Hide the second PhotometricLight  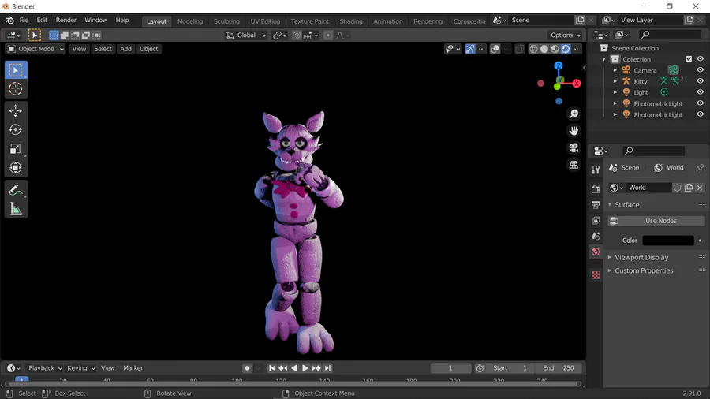pyautogui.click(x=700, y=114)
